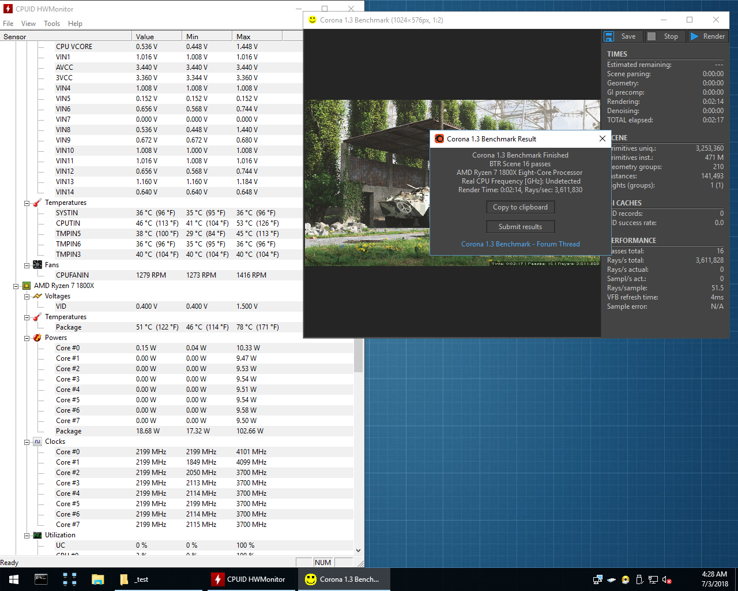Click the network diagram taskbar icon
Screen dimensions: 738x591
tap(70, 579)
